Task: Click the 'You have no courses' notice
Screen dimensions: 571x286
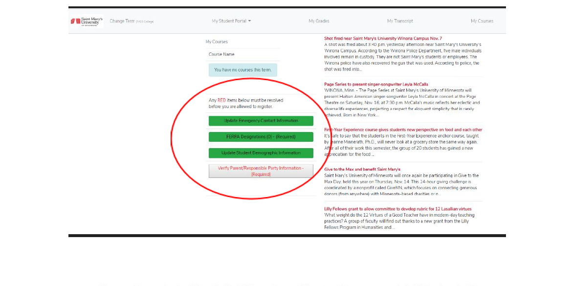Action: pyautogui.click(x=242, y=70)
